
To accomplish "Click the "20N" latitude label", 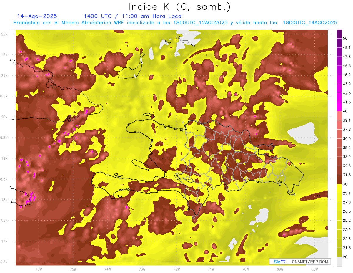I will pos(5,117).
